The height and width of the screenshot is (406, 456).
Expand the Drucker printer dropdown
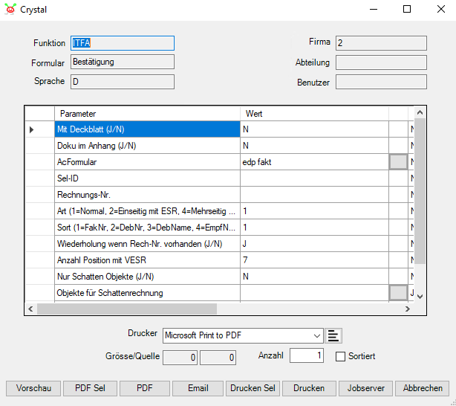317,335
